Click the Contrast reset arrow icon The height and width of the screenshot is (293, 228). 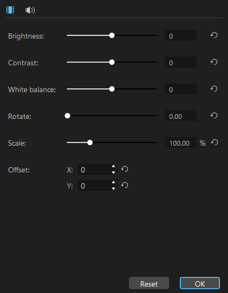[214, 62]
